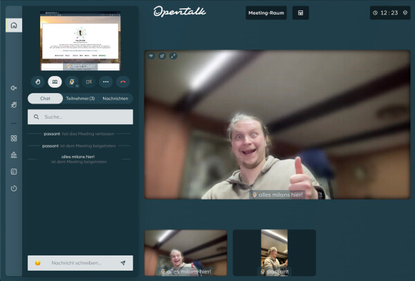Click the Meeting-Raum button
415x281 pixels.
pos(266,12)
